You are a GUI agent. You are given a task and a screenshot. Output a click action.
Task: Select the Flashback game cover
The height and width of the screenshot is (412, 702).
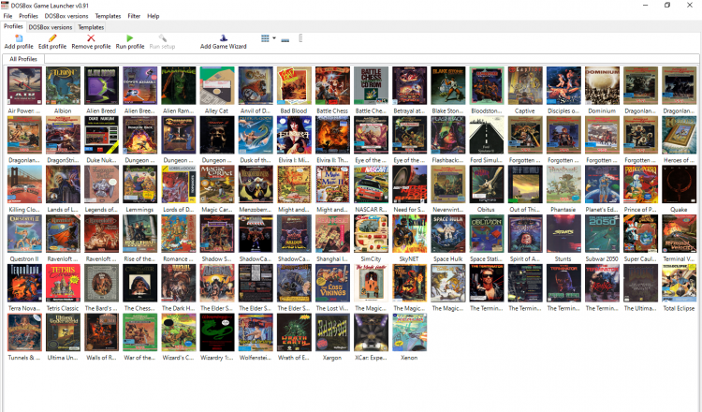(448, 135)
